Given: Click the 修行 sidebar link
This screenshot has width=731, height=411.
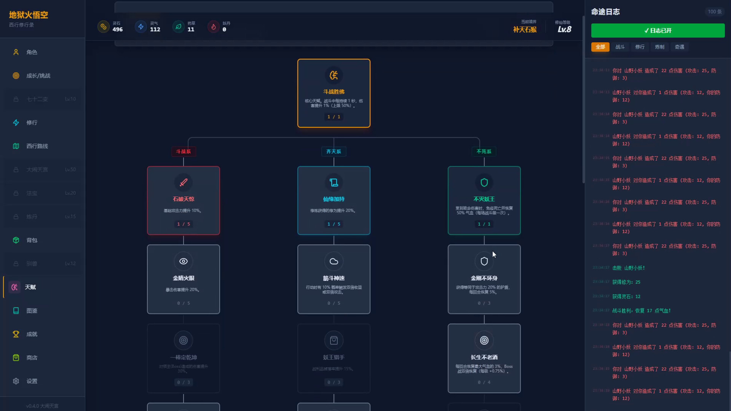Looking at the screenshot, I should coord(32,123).
